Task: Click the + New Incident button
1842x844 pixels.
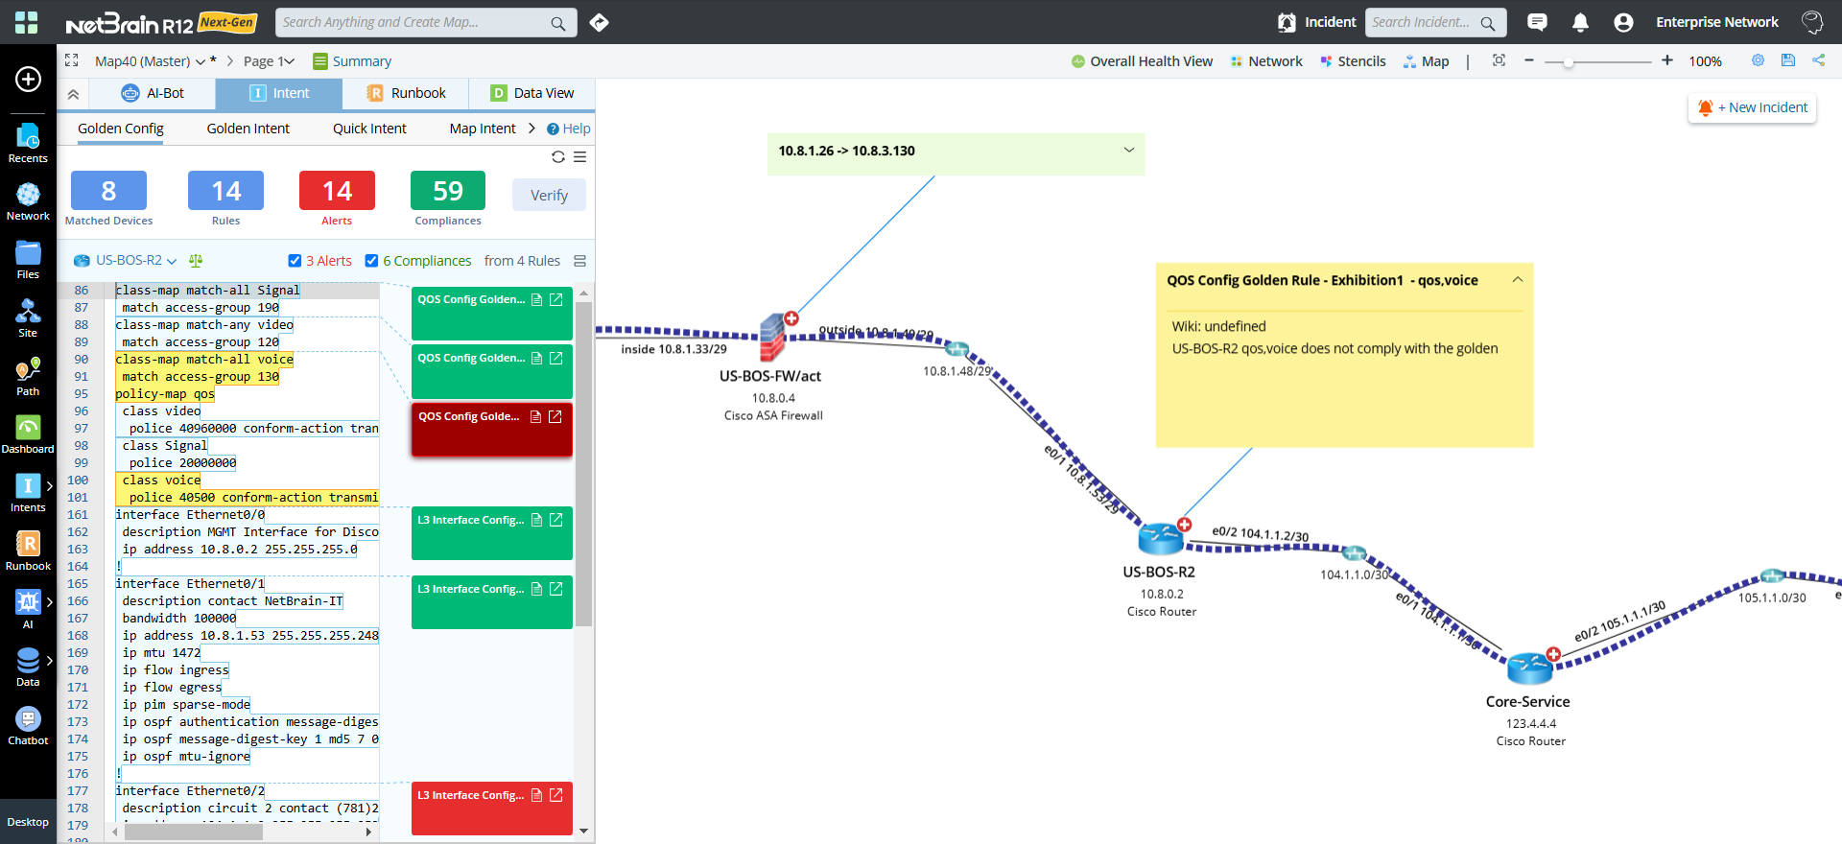Action: point(1752,107)
